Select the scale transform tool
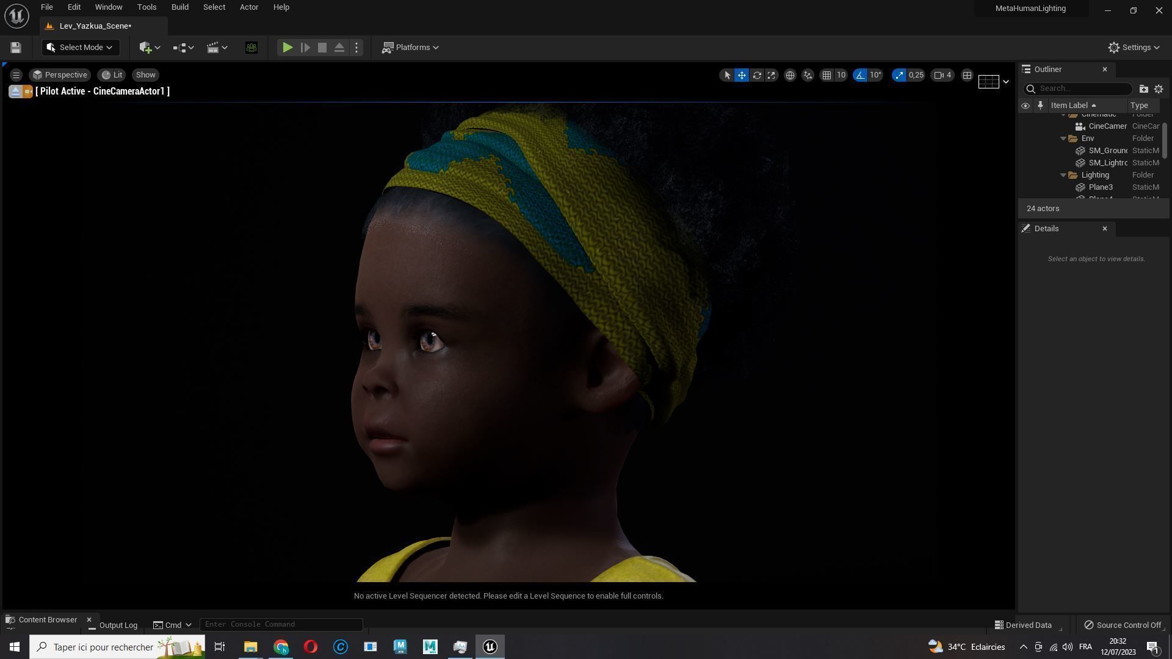Viewport: 1172px width, 659px height. tap(772, 75)
